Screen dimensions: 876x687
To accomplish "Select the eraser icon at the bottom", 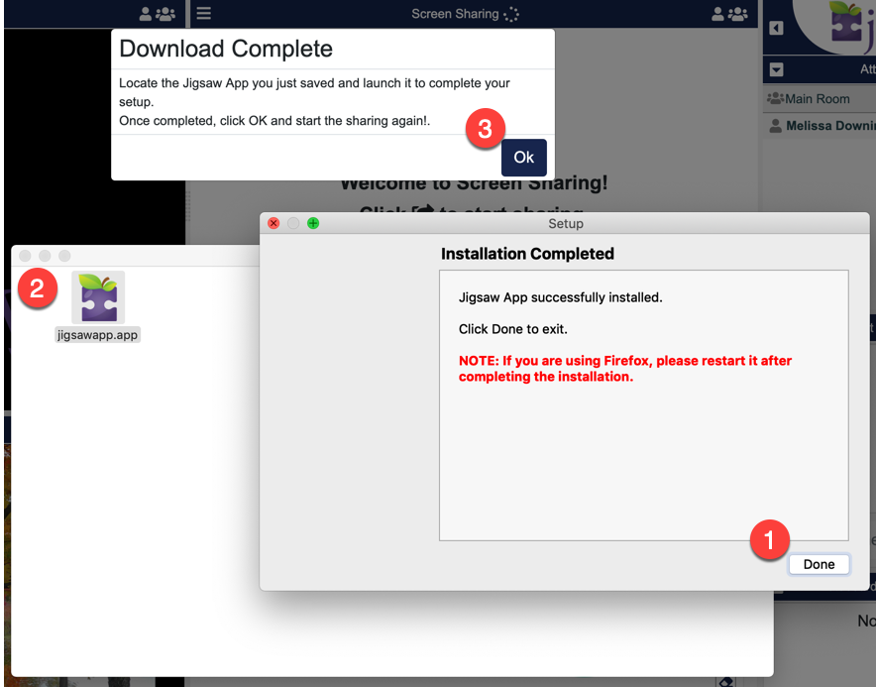I will pyautogui.click(x=725, y=682).
